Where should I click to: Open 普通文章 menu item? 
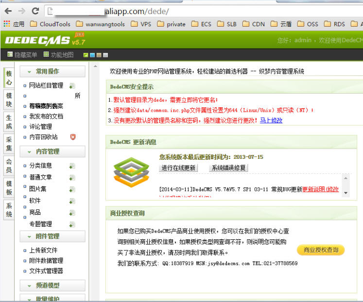point(40,177)
